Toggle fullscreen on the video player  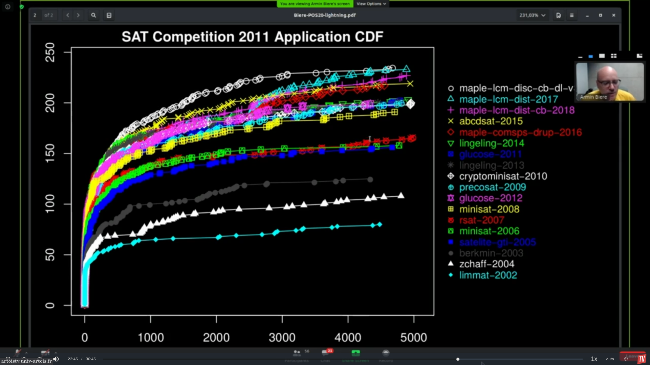click(626, 359)
